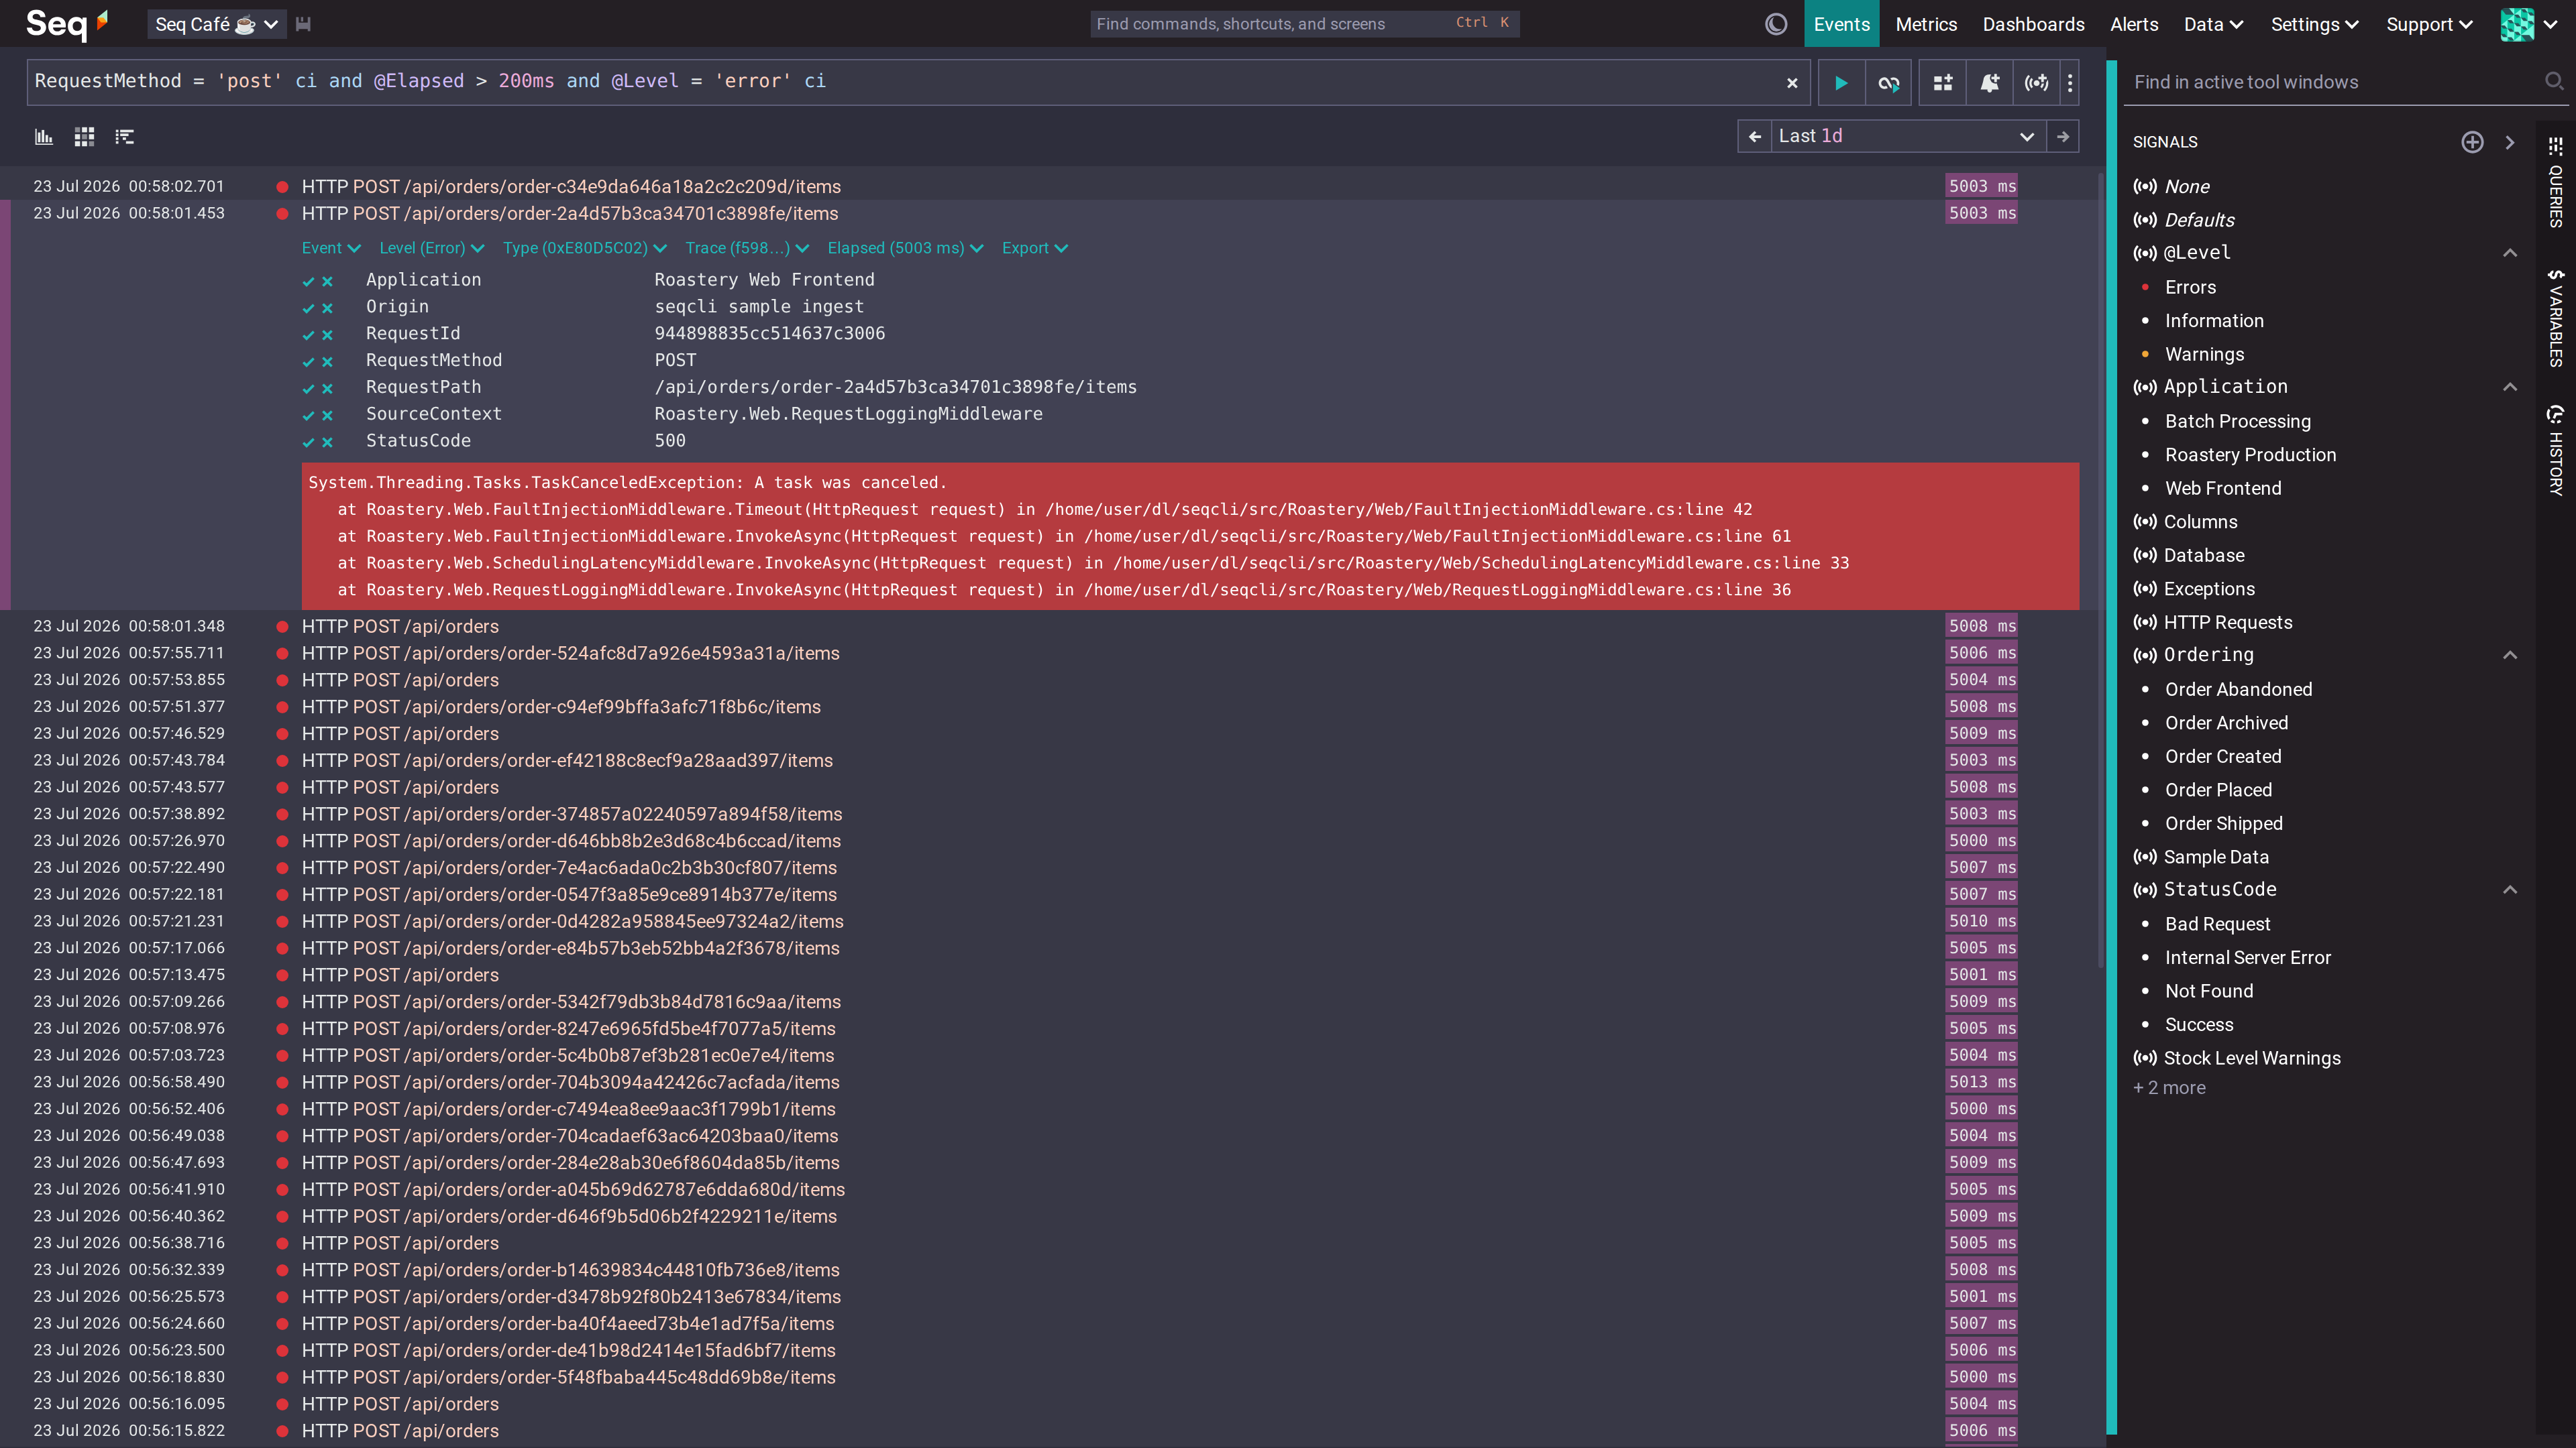The height and width of the screenshot is (1448, 2576).
Task: Collapse the @Level signal group
Action: click(x=2510, y=253)
